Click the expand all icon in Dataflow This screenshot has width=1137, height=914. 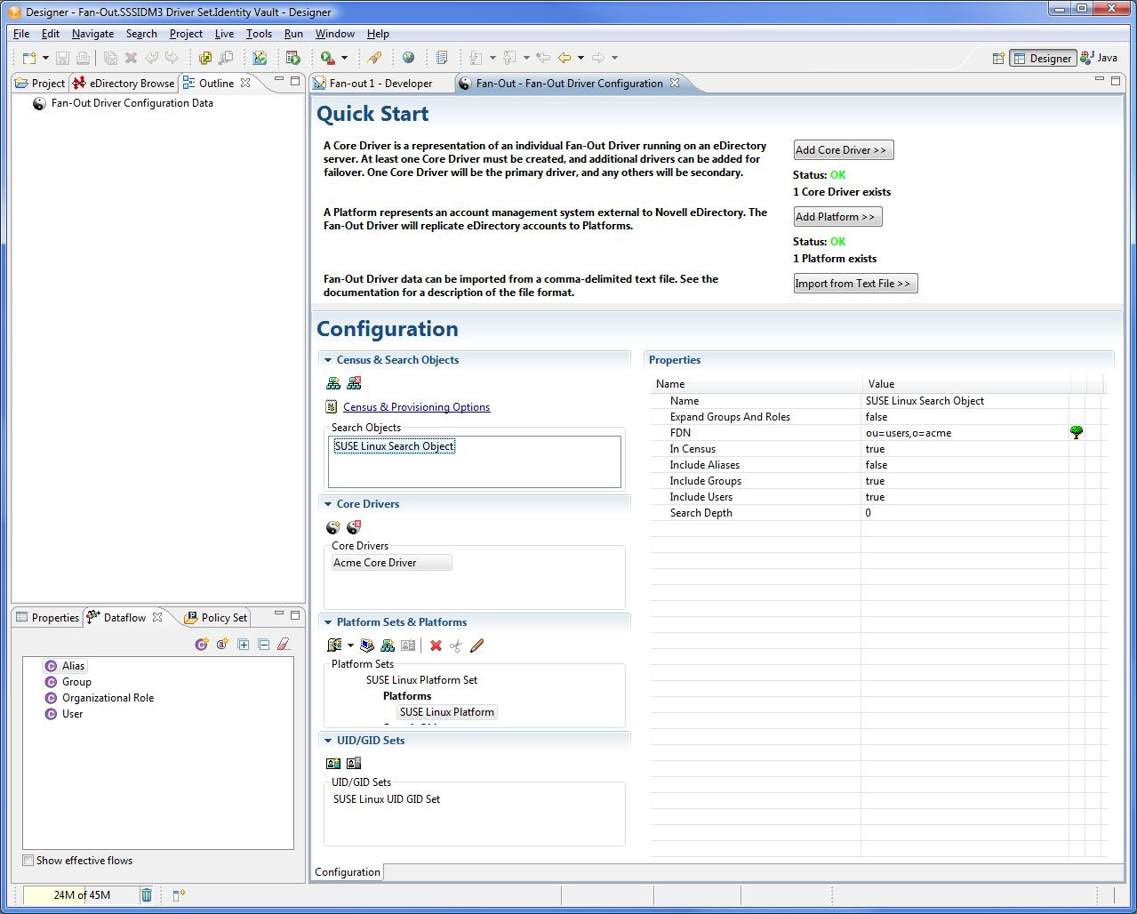pos(244,644)
